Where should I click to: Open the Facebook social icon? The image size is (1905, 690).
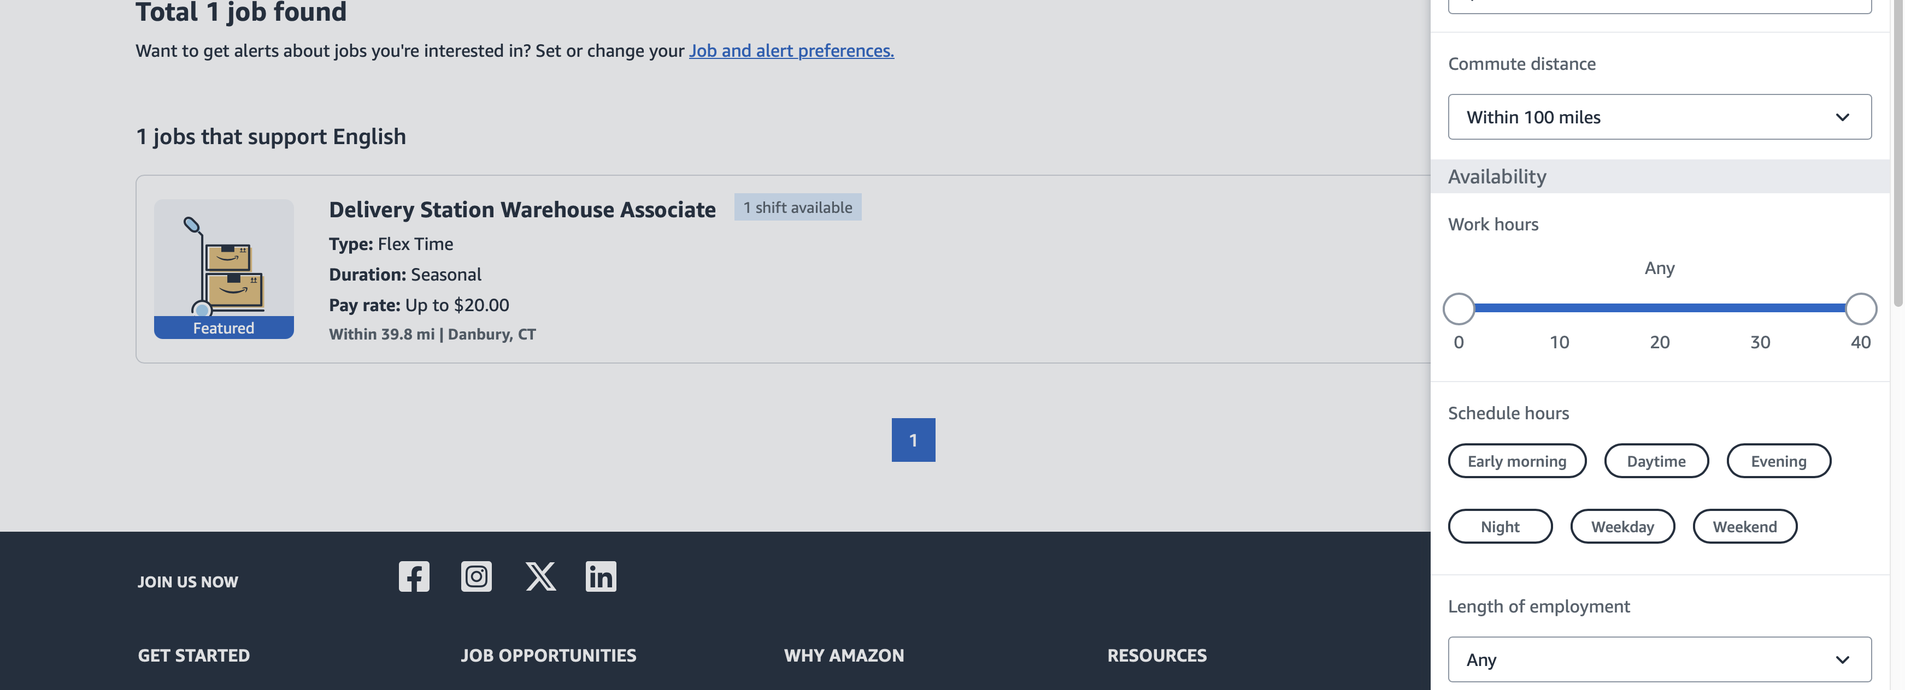tap(413, 576)
